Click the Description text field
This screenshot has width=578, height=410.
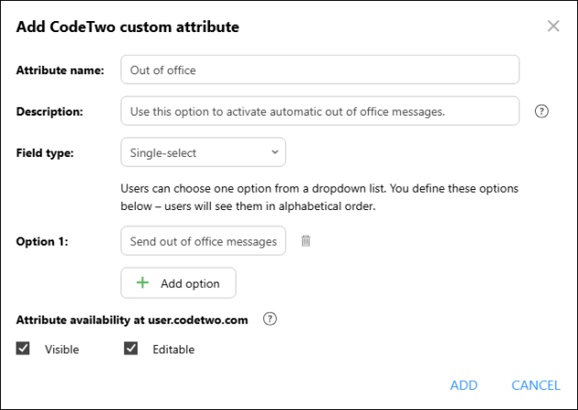[x=320, y=111]
